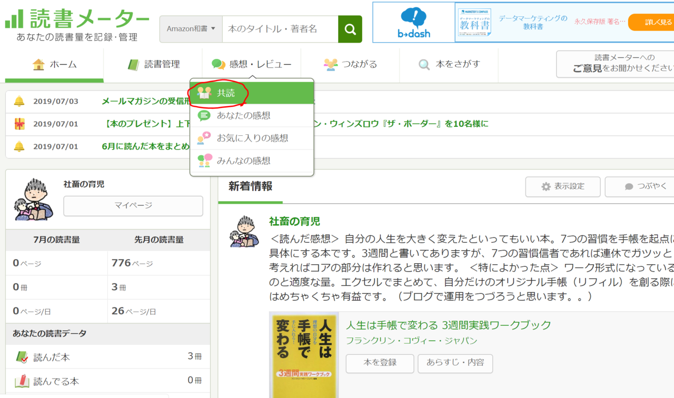Click the 本を登録 button
The image size is (674, 398).
(x=380, y=363)
